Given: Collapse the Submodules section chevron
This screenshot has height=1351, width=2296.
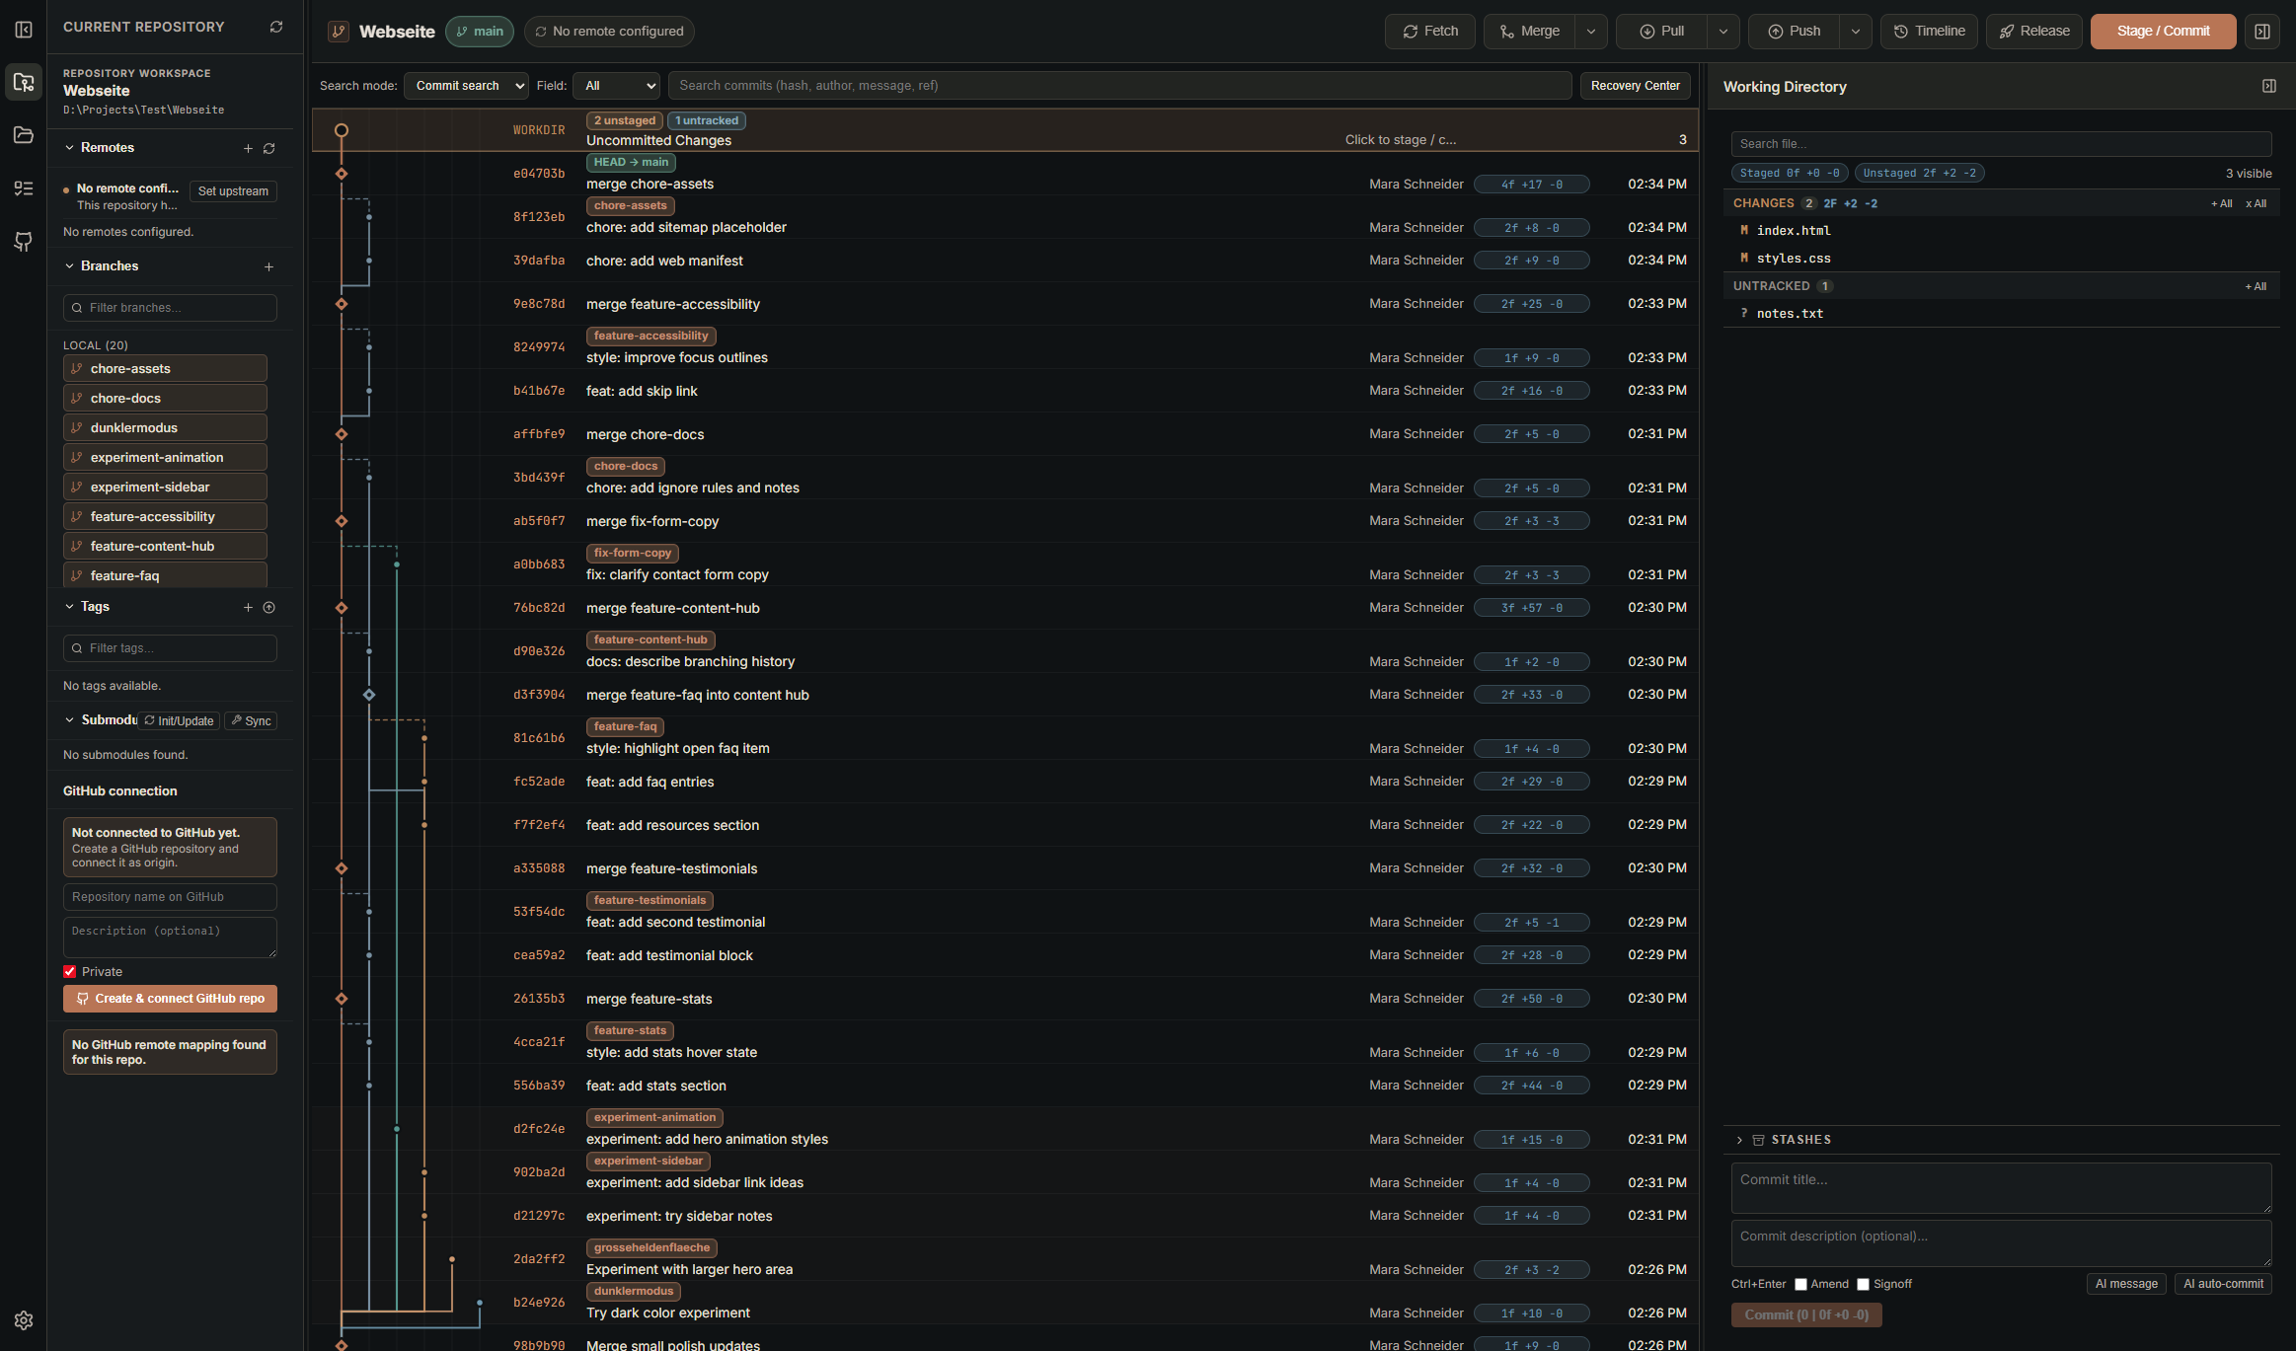Looking at the screenshot, I should pos(69,720).
